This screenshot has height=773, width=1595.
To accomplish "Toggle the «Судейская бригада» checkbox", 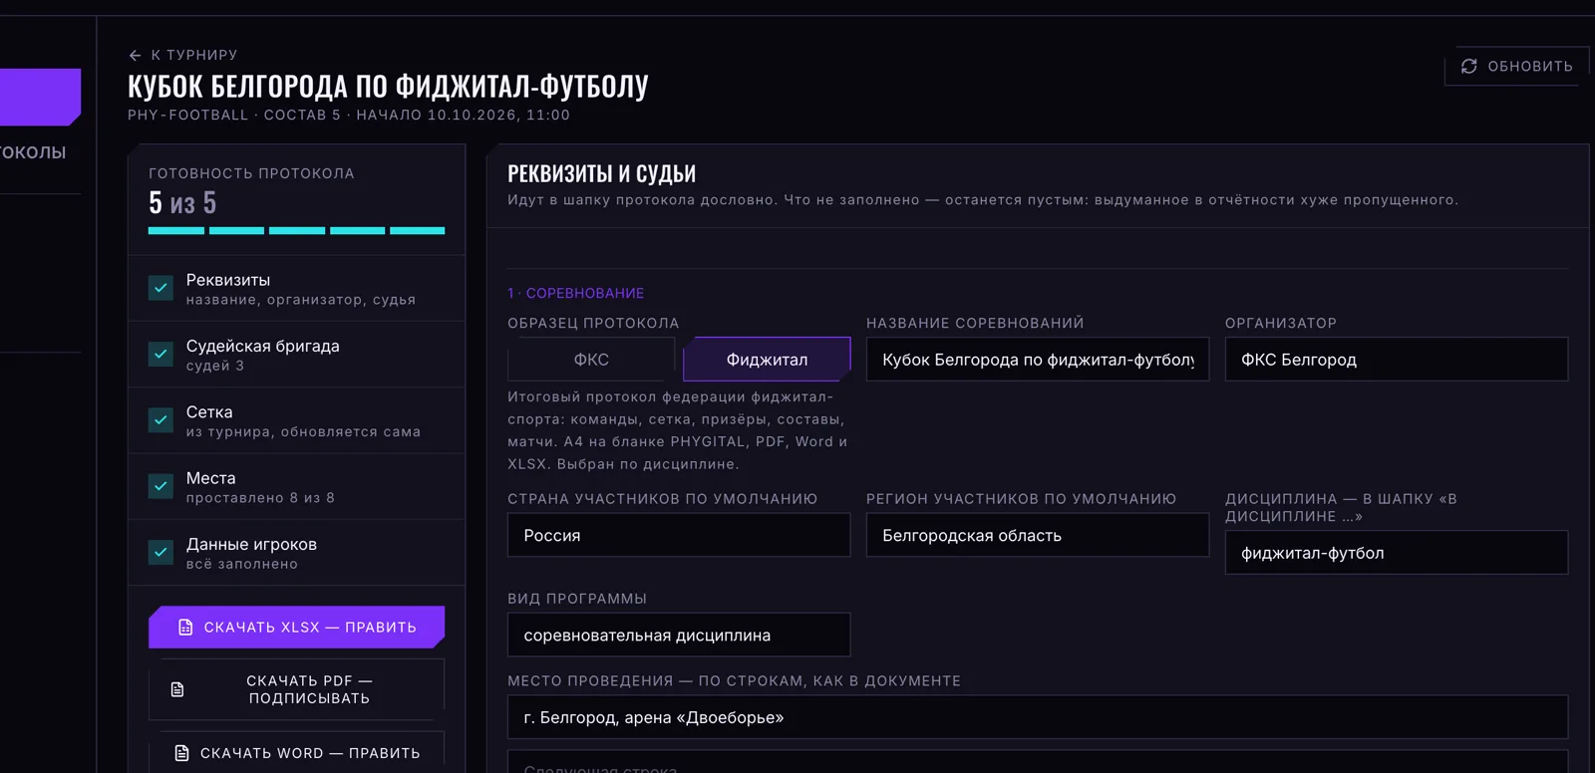I will (x=160, y=354).
